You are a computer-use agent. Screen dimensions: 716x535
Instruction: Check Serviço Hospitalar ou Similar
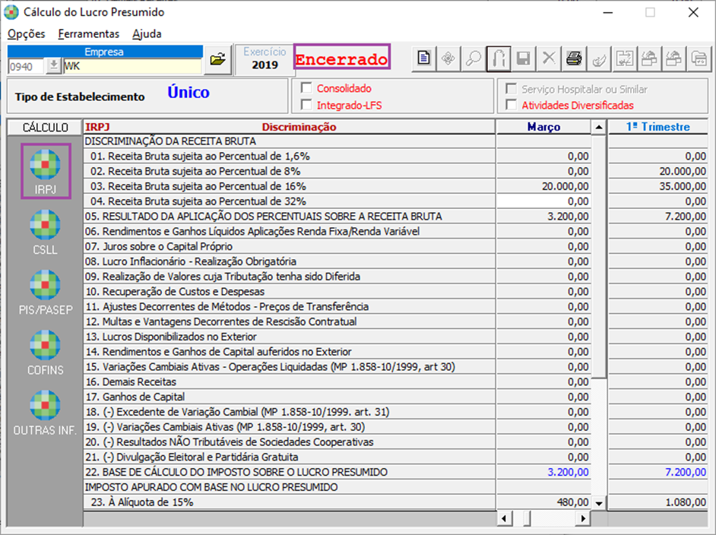(x=512, y=89)
